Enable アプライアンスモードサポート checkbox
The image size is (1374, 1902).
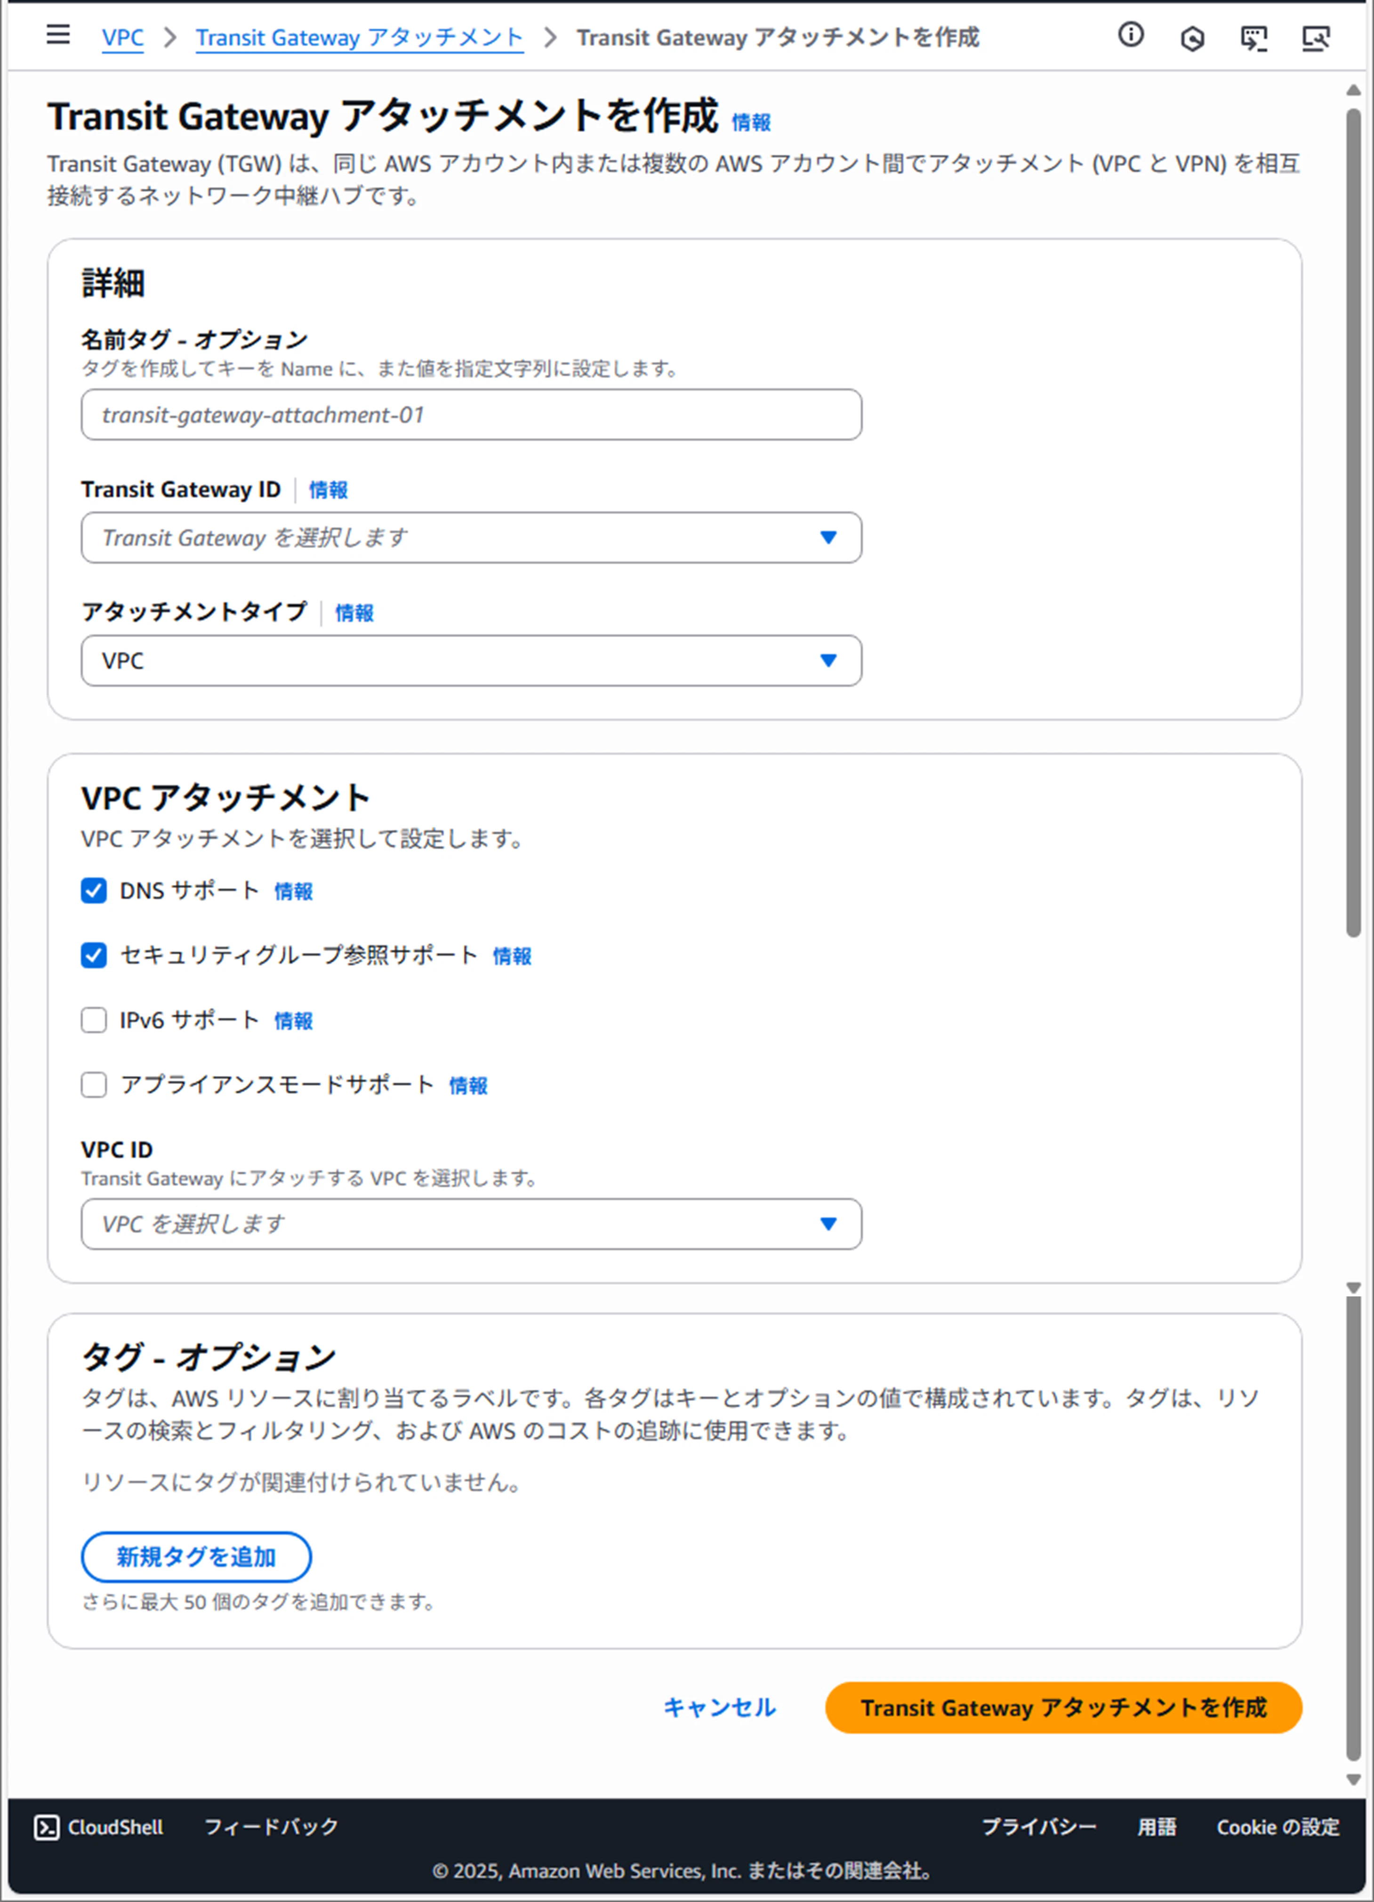coord(94,1085)
